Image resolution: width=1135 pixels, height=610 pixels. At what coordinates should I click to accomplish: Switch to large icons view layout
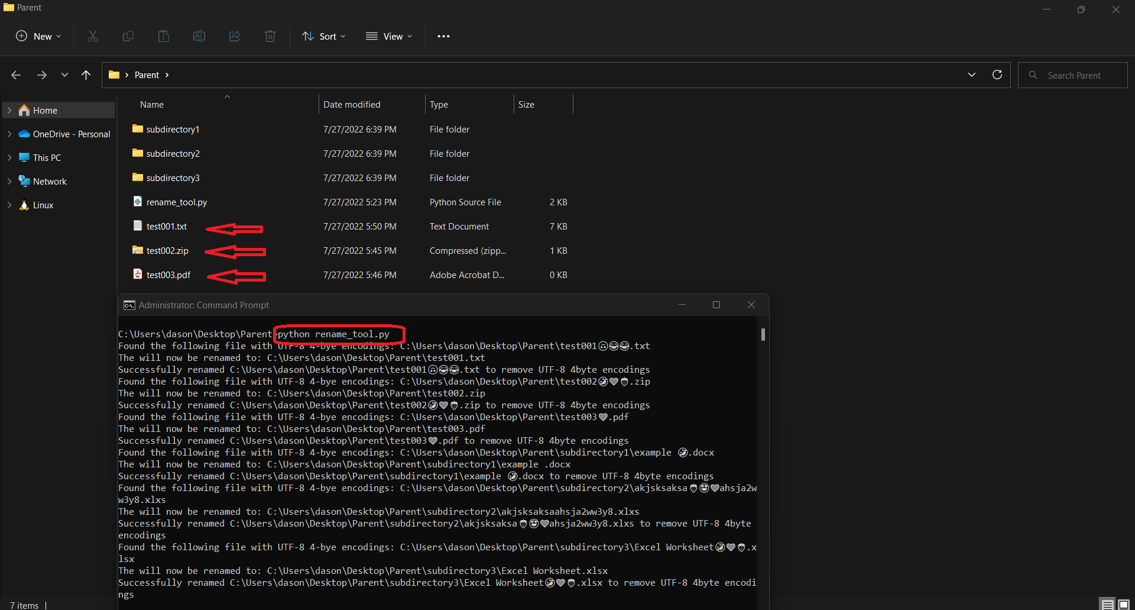[1124, 605]
